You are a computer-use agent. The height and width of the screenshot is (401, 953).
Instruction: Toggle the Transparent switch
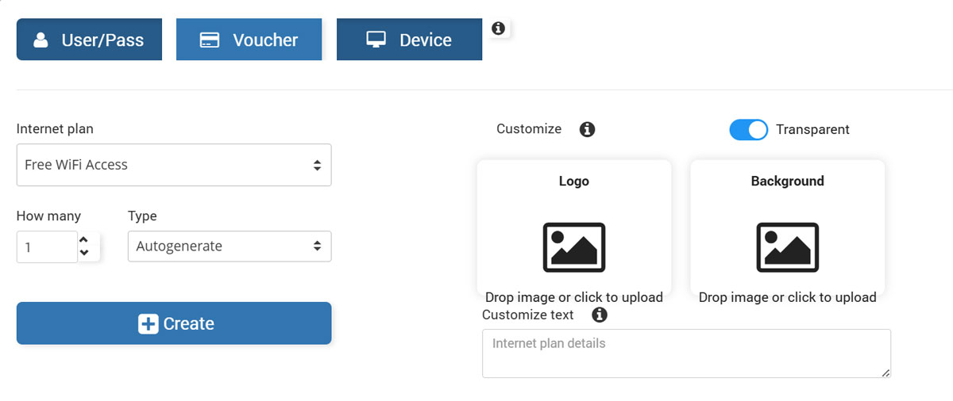pos(748,130)
